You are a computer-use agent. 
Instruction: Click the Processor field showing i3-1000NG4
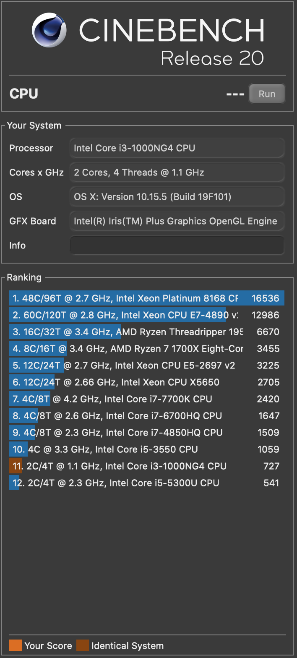(177, 148)
